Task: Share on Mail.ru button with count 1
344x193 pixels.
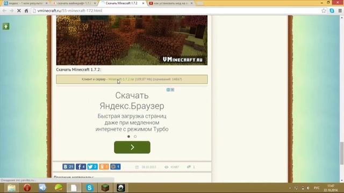Action: (x=116, y=167)
